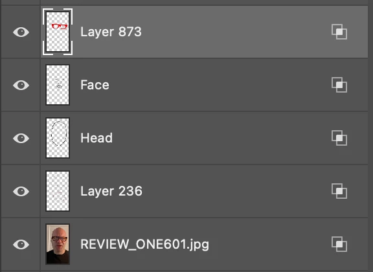Screen dimensions: 373x272
Task: Click the overlapping squares icon on Head layer
Action: tap(339, 138)
